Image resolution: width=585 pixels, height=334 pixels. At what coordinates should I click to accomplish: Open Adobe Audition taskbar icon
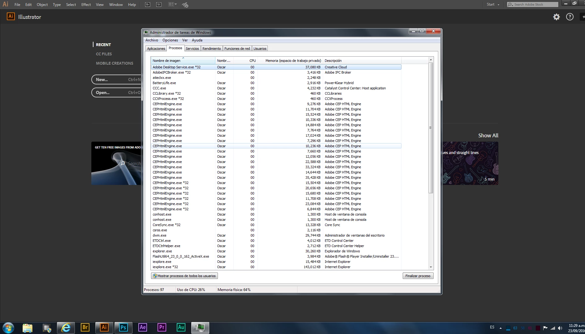181,327
